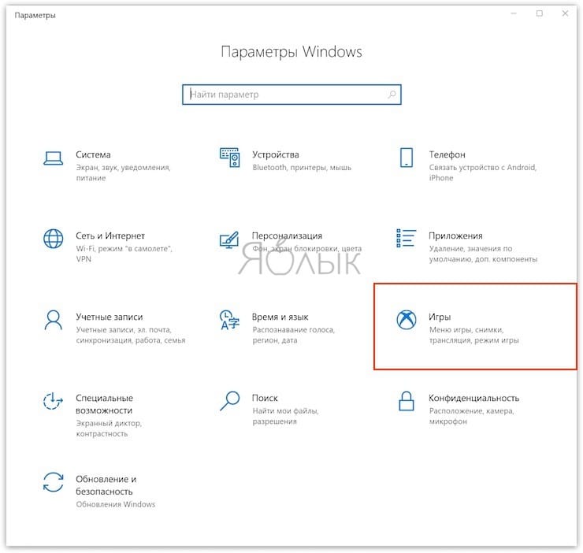
Task: Open the Сеть и Интернет globe icon
Action: point(53,239)
